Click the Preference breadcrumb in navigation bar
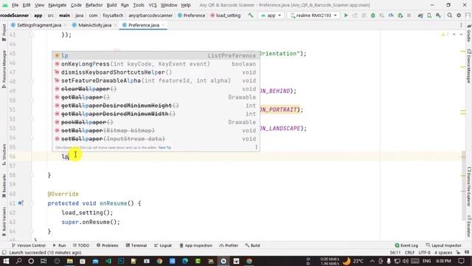 (192, 15)
